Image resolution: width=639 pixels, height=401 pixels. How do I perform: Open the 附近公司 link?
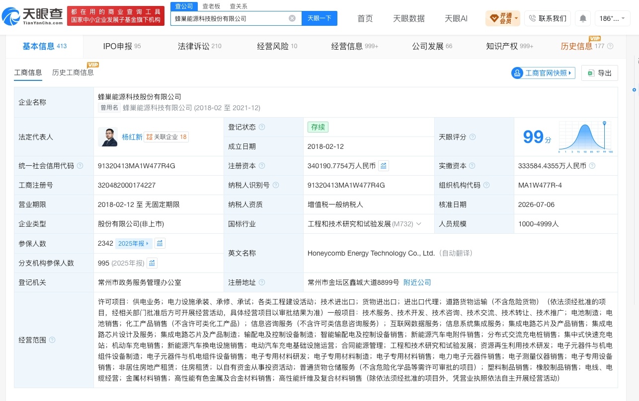[417, 282]
